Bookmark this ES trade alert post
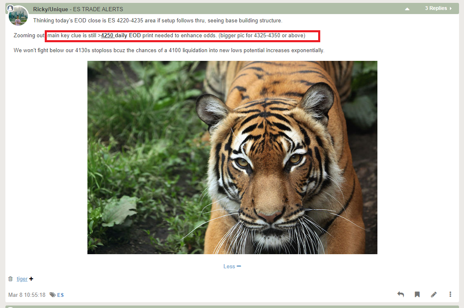464x308 pixels. pyautogui.click(x=417, y=294)
